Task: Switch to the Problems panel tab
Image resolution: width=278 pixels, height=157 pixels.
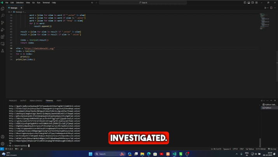Action: (13, 101)
